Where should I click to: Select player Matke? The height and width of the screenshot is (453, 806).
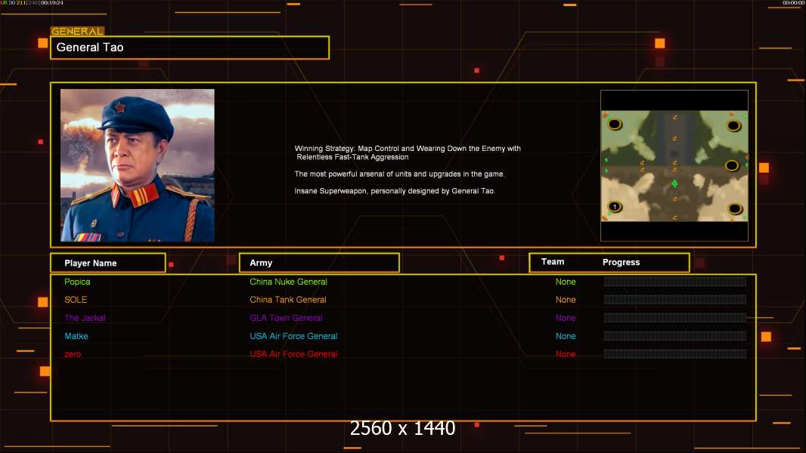[76, 336]
